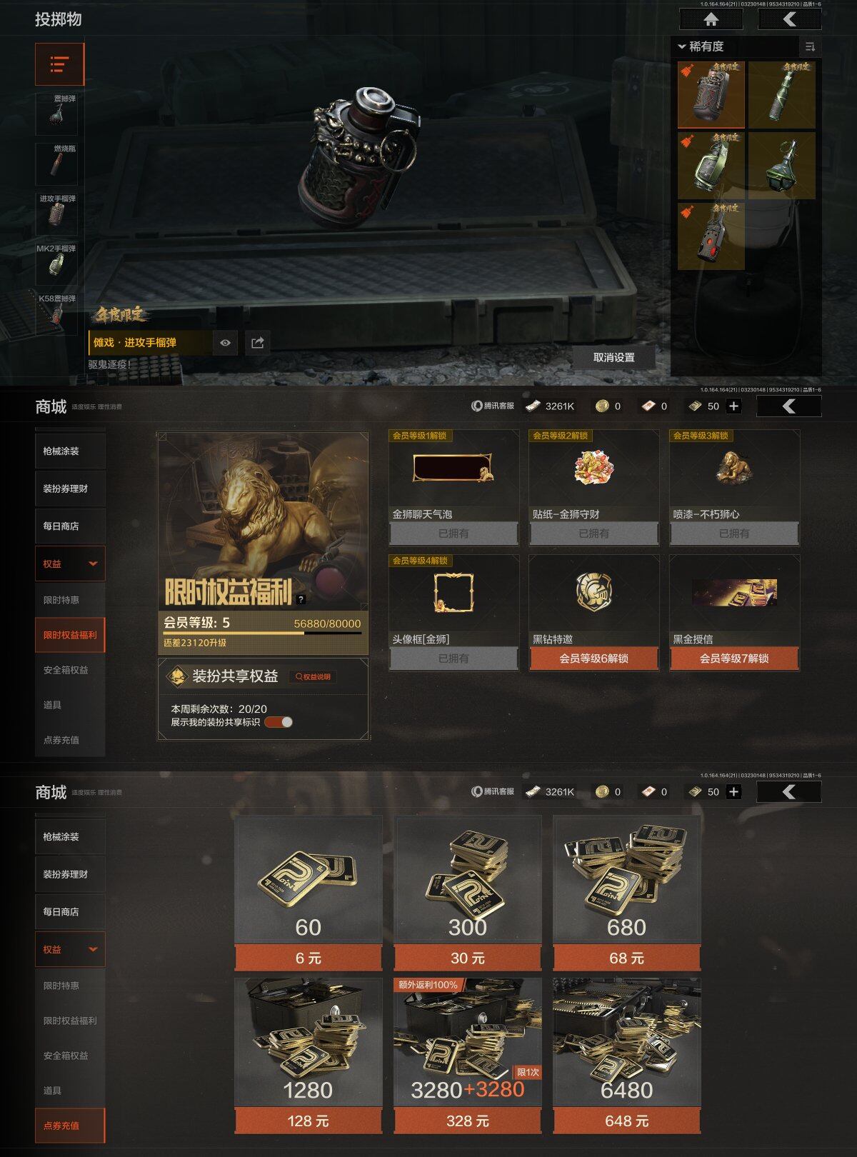This screenshot has height=1157, width=857.
Task: Collapse the 权益 menu in recharge shop
Action: point(70,949)
